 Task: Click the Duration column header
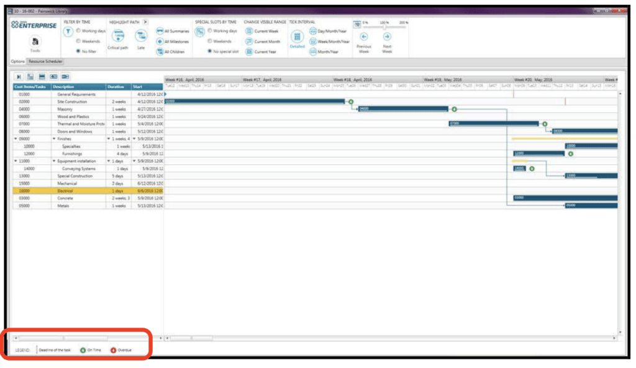tap(119, 87)
